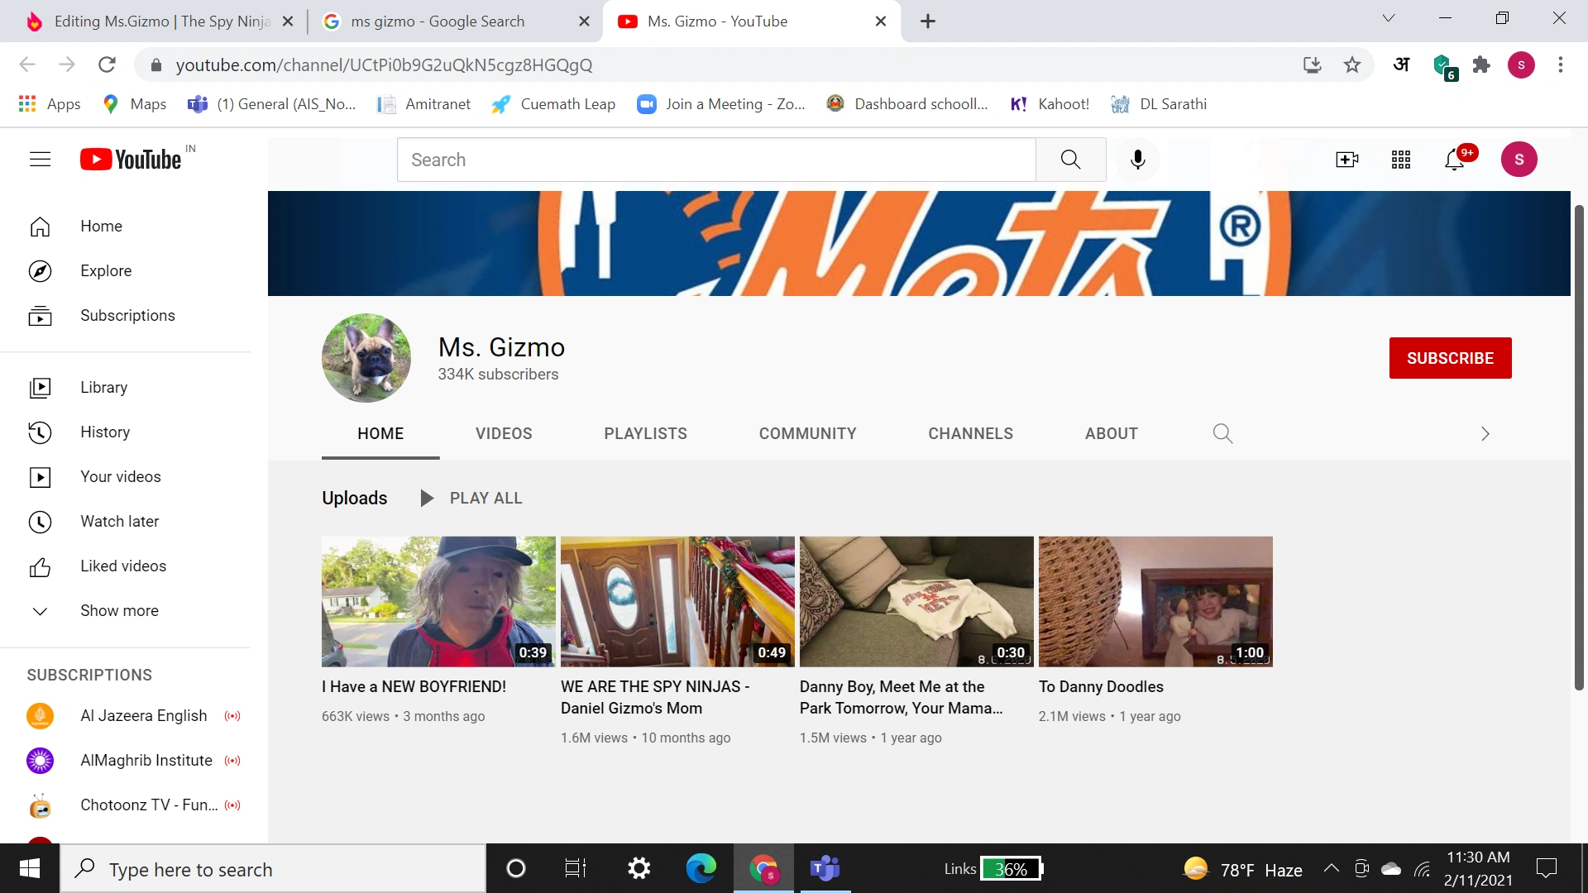Click the search magnifier button
Screen dimensions: 1588x893
1070,160
